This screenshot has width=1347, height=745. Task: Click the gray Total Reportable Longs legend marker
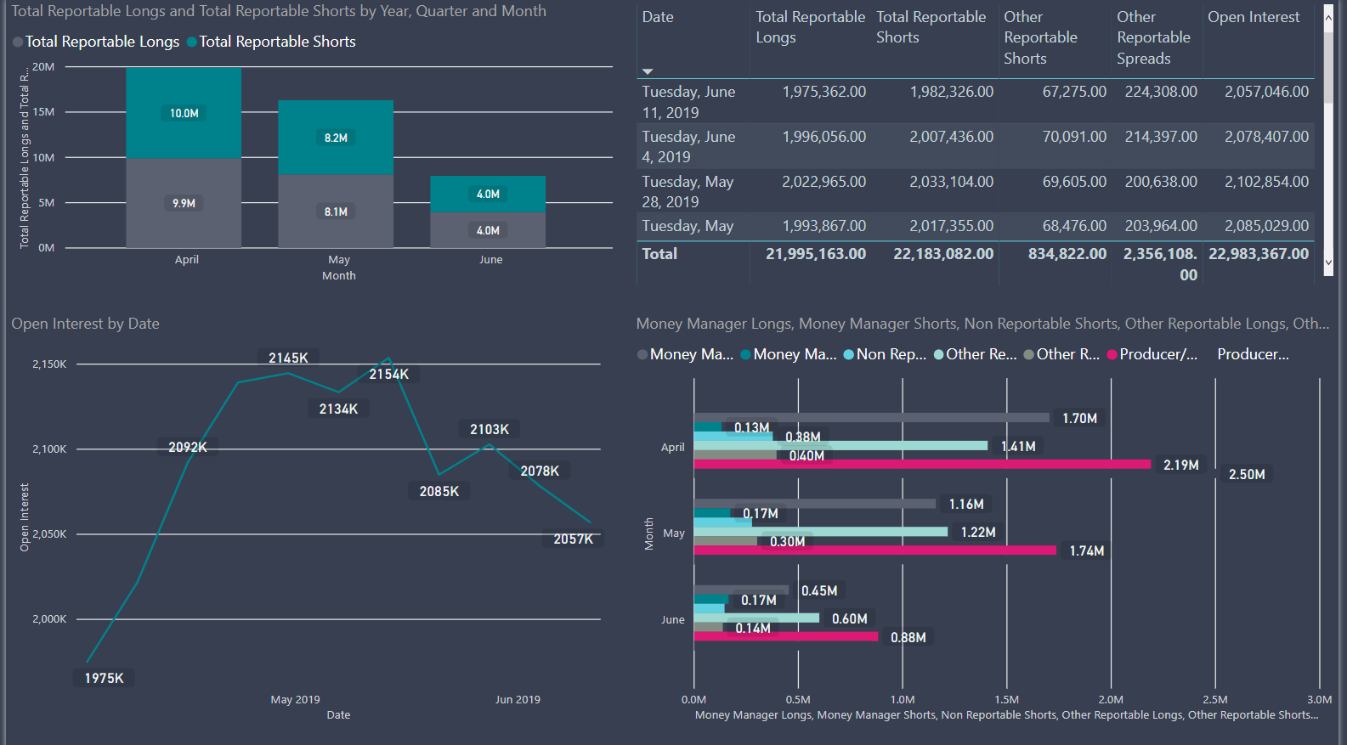pyautogui.click(x=18, y=42)
